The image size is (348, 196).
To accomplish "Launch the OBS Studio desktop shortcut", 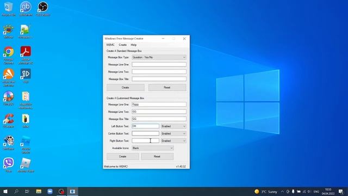I will pos(43,9).
